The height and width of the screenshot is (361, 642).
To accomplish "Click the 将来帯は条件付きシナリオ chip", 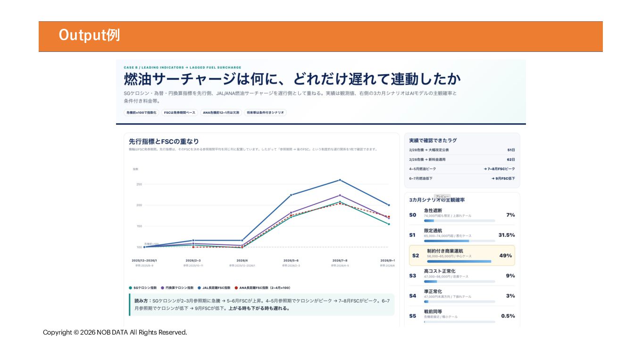I will pyautogui.click(x=266, y=113).
